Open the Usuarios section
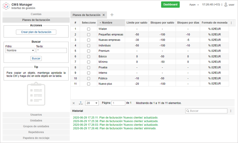This screenshot has height=143, width=238. pyautogui.click(x=36, y=115)
